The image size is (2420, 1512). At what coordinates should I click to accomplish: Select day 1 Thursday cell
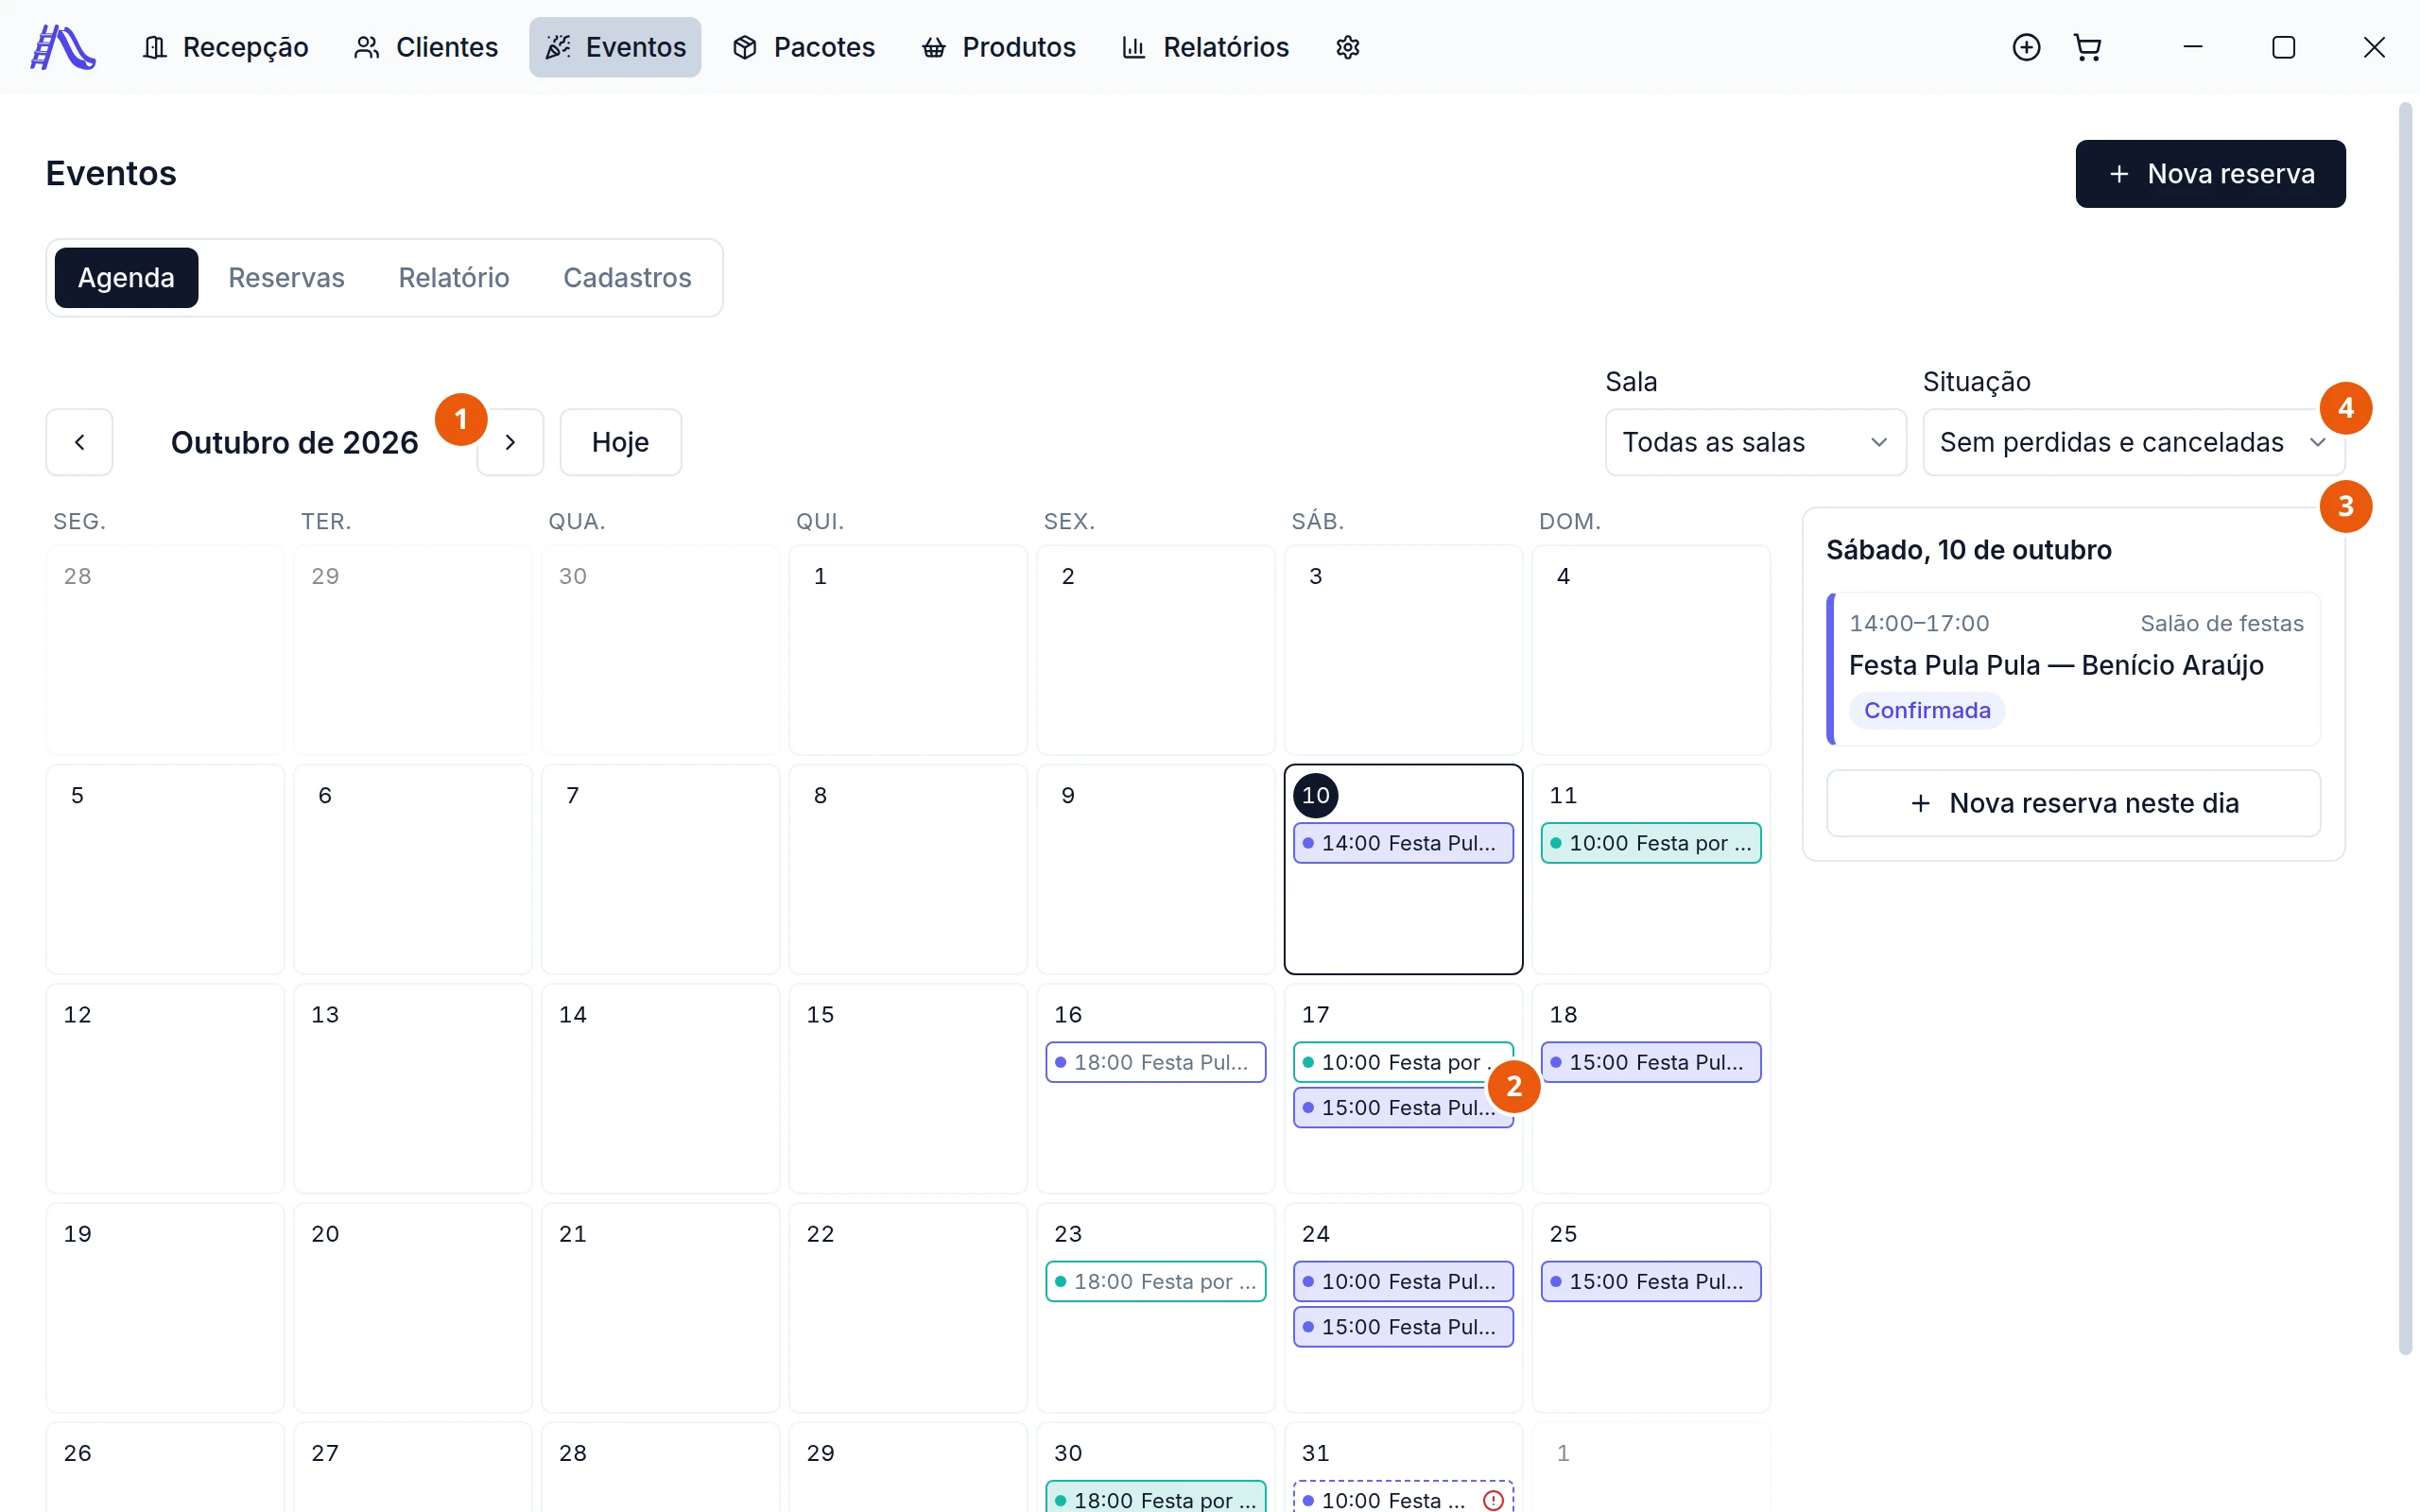908,650
